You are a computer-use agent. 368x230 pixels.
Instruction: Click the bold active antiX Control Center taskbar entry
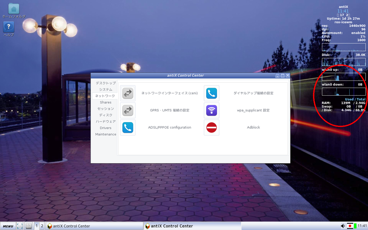(193, 226)
